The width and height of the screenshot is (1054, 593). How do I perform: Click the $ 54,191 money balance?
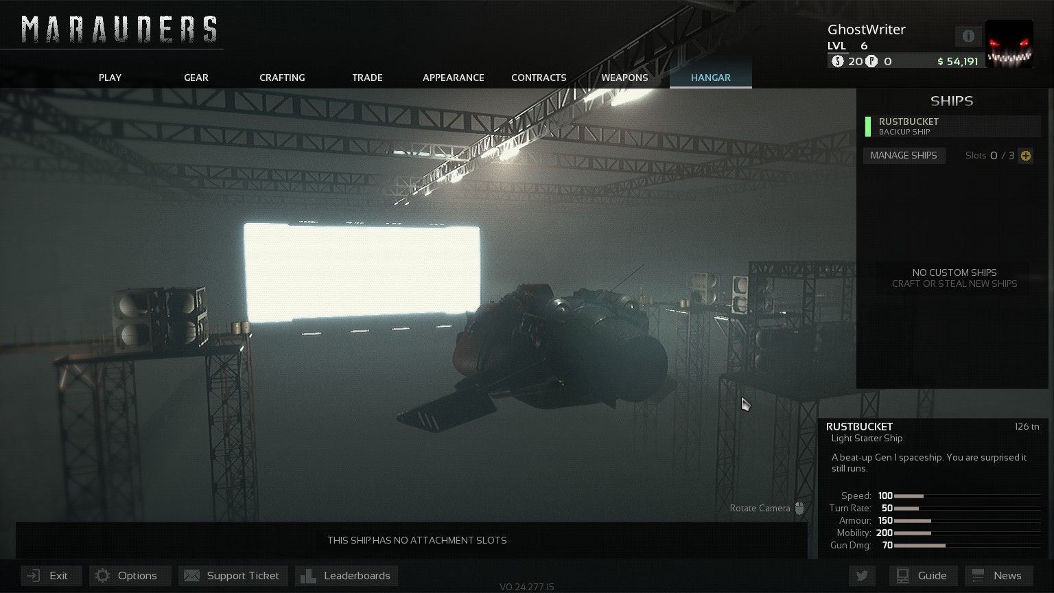coord(957,62)
